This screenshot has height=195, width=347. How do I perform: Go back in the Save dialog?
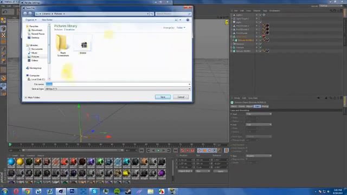pyautogui.click(x=25, y=14)
